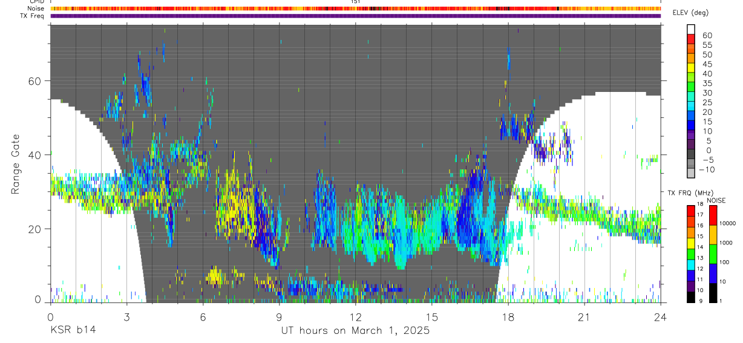Click the red 17 MHz frequency swatch
Viewport: 743px width, 343px height.
pyautogui.click(x=691, y=211)
